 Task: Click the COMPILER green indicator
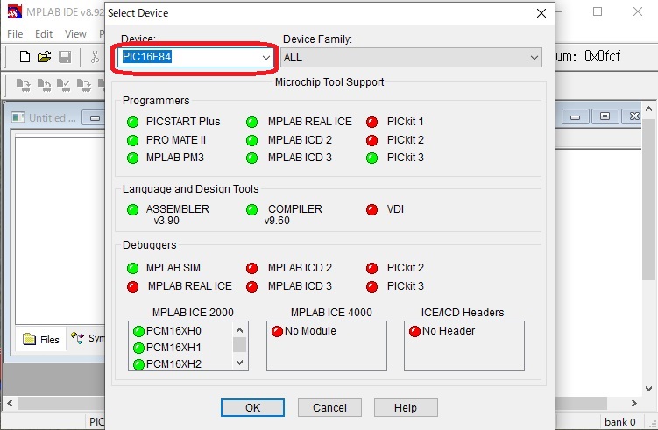coord(251,209)
